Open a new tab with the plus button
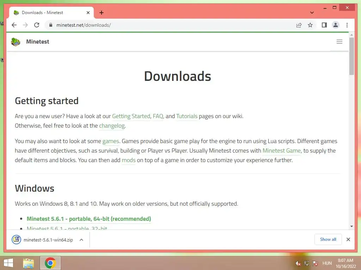 click(x=101, y=13)
